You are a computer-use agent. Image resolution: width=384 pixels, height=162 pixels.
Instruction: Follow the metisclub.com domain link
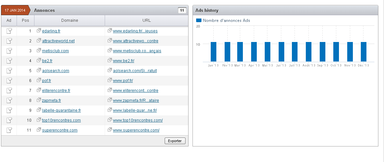click(x=55, y=51)
